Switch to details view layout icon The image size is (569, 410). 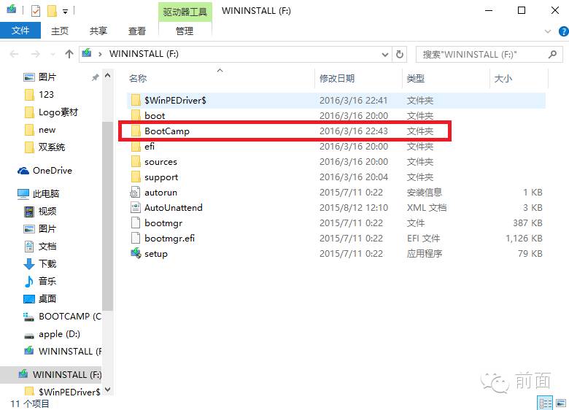pyautogui.click(x=544, y=403)
